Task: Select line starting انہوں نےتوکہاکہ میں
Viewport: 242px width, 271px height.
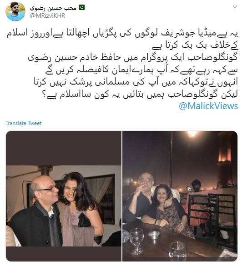Action: [136, 82]
